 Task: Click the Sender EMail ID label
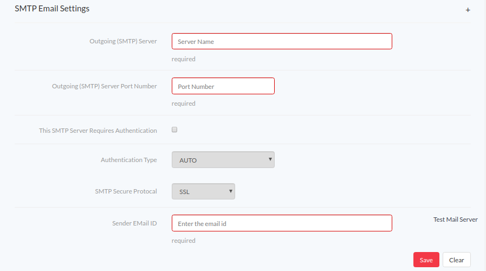coord(134,223)
